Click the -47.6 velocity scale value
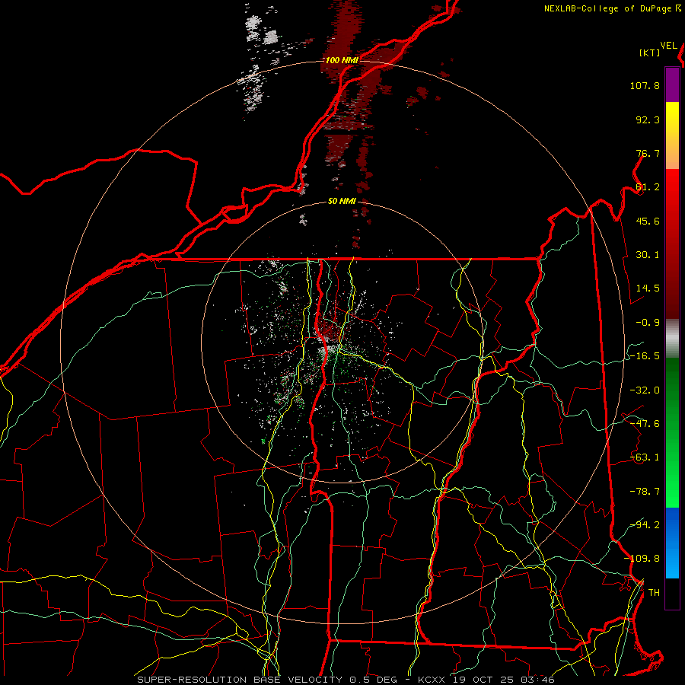The height and width of the screenshot is (685, 685). click(x=645, y=424)
